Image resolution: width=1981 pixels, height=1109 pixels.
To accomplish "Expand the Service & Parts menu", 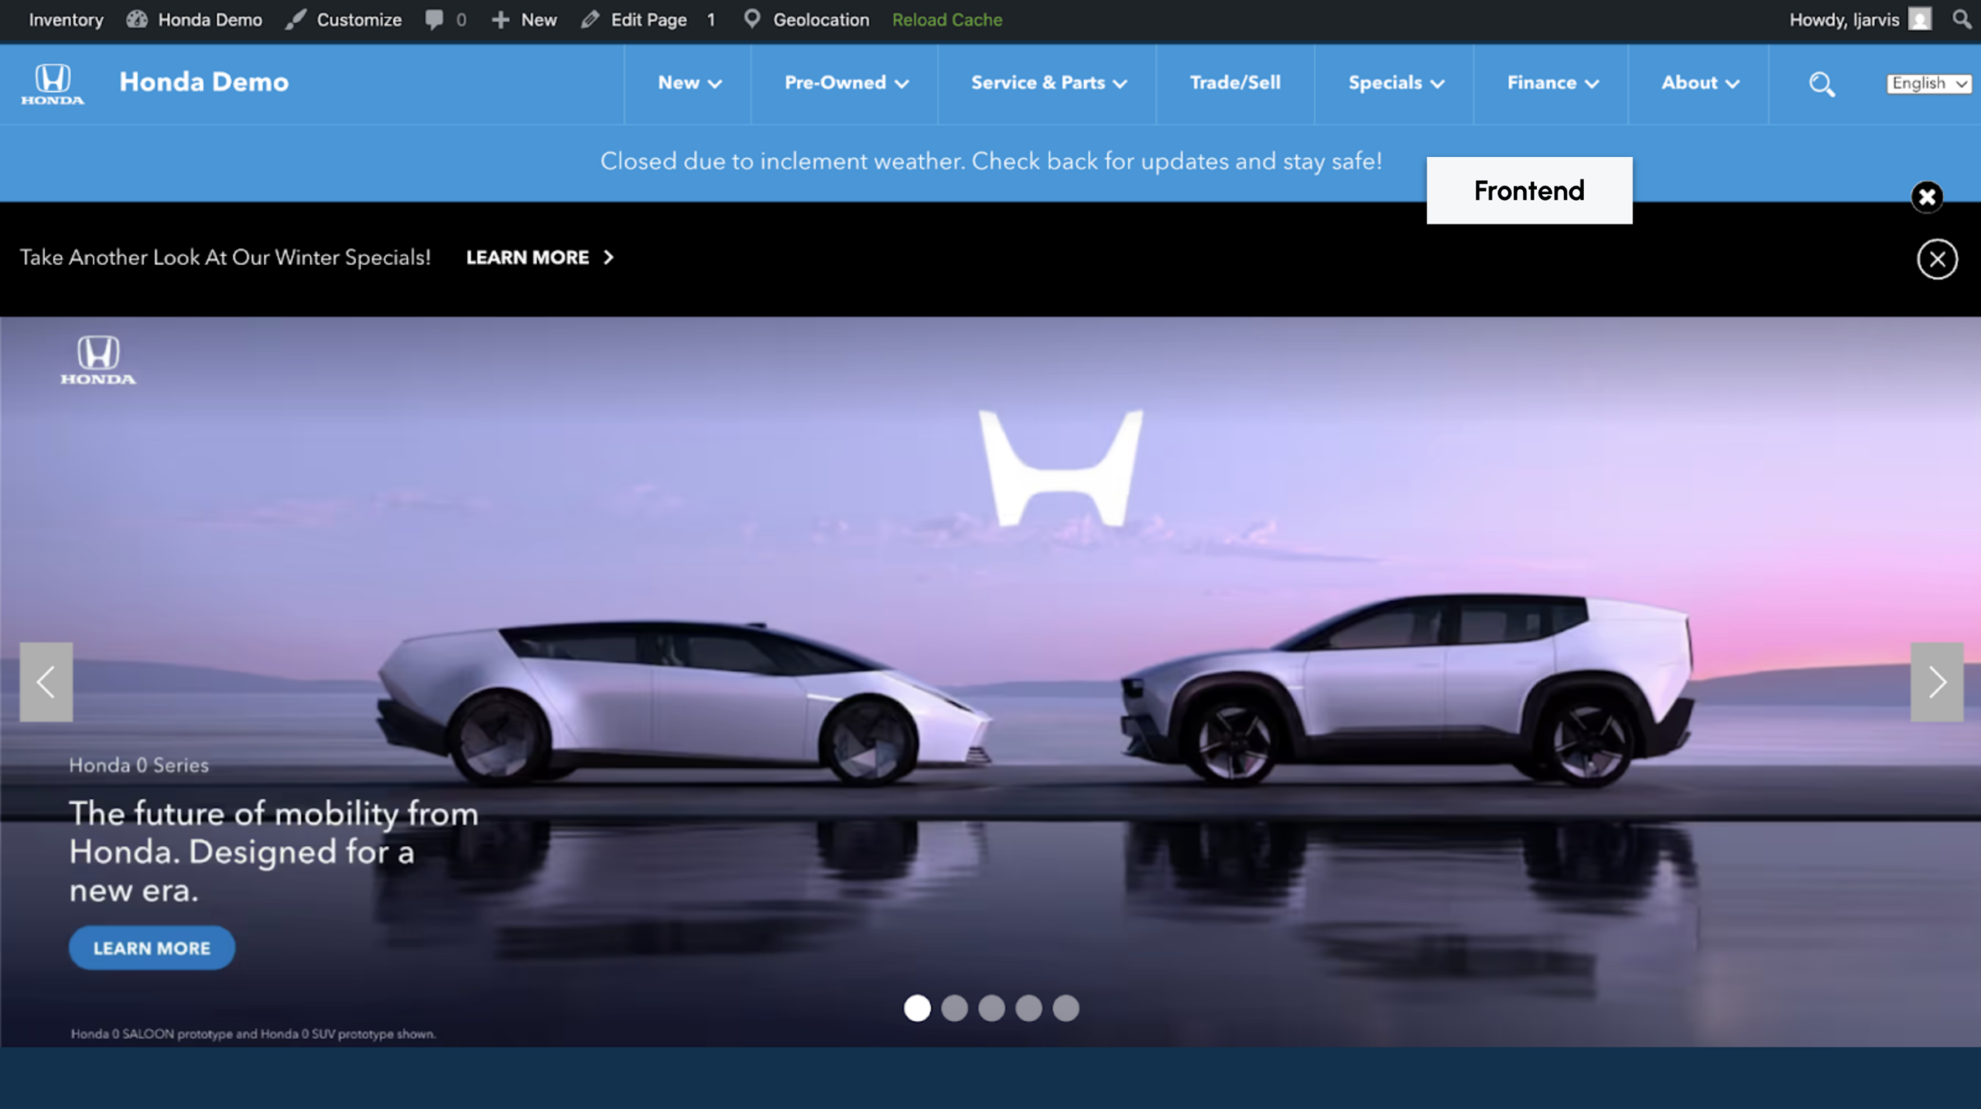I will click(x=1049, y=83).
